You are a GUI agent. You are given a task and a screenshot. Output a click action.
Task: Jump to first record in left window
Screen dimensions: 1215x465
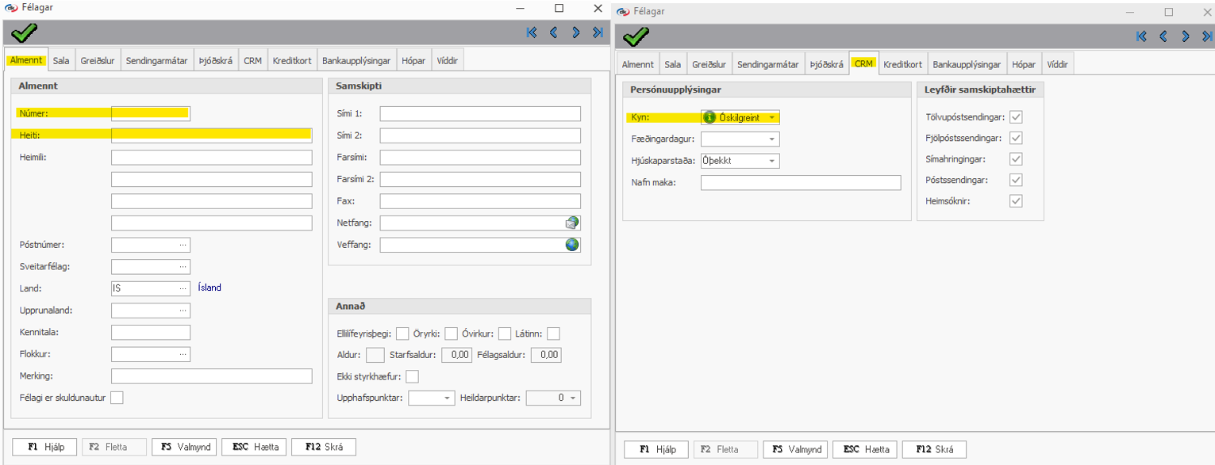click(x=532, y=32)
